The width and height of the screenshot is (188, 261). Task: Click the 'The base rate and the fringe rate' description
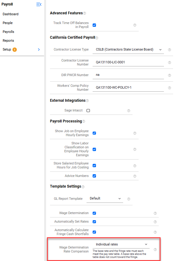(119, 254)
